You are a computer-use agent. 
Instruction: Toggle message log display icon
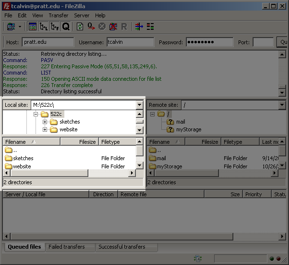pos(33,27)
